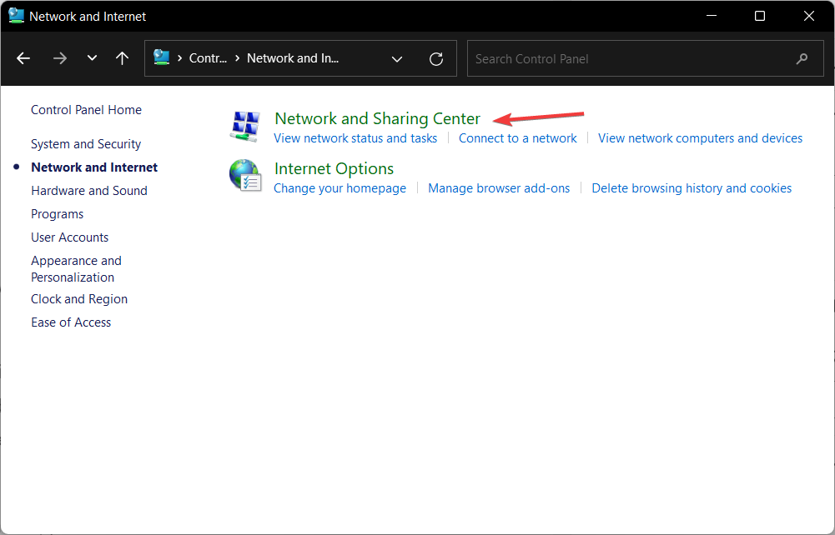Go to Control Panel Home

click(x=86, y=110)
